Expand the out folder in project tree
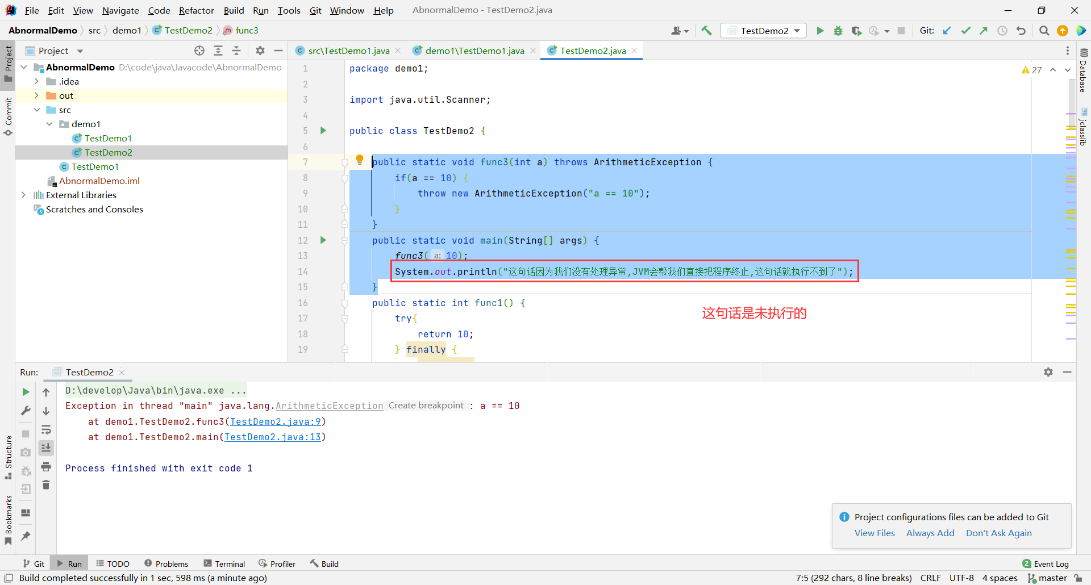 pyautogui.click(x=36, y=95)
